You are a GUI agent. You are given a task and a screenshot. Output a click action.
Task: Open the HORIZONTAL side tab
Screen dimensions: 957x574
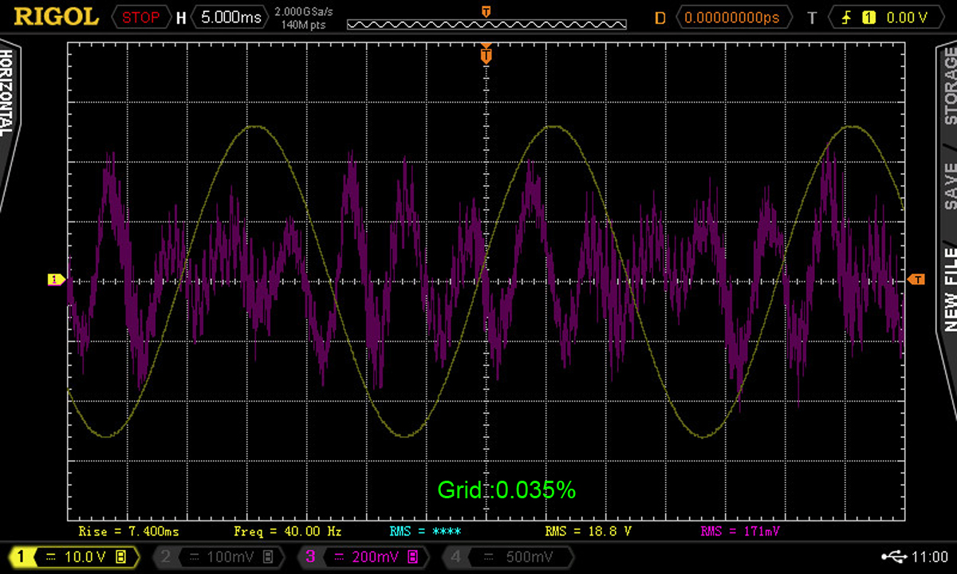7,96
